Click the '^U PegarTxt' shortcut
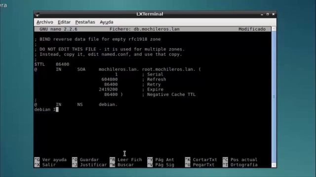The width and height of the screenshot is (316, 177). [x=199, y=165]
